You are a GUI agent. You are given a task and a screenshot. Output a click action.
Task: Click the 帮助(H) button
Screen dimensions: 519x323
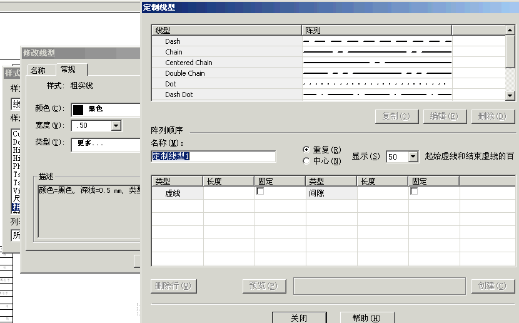367,318
